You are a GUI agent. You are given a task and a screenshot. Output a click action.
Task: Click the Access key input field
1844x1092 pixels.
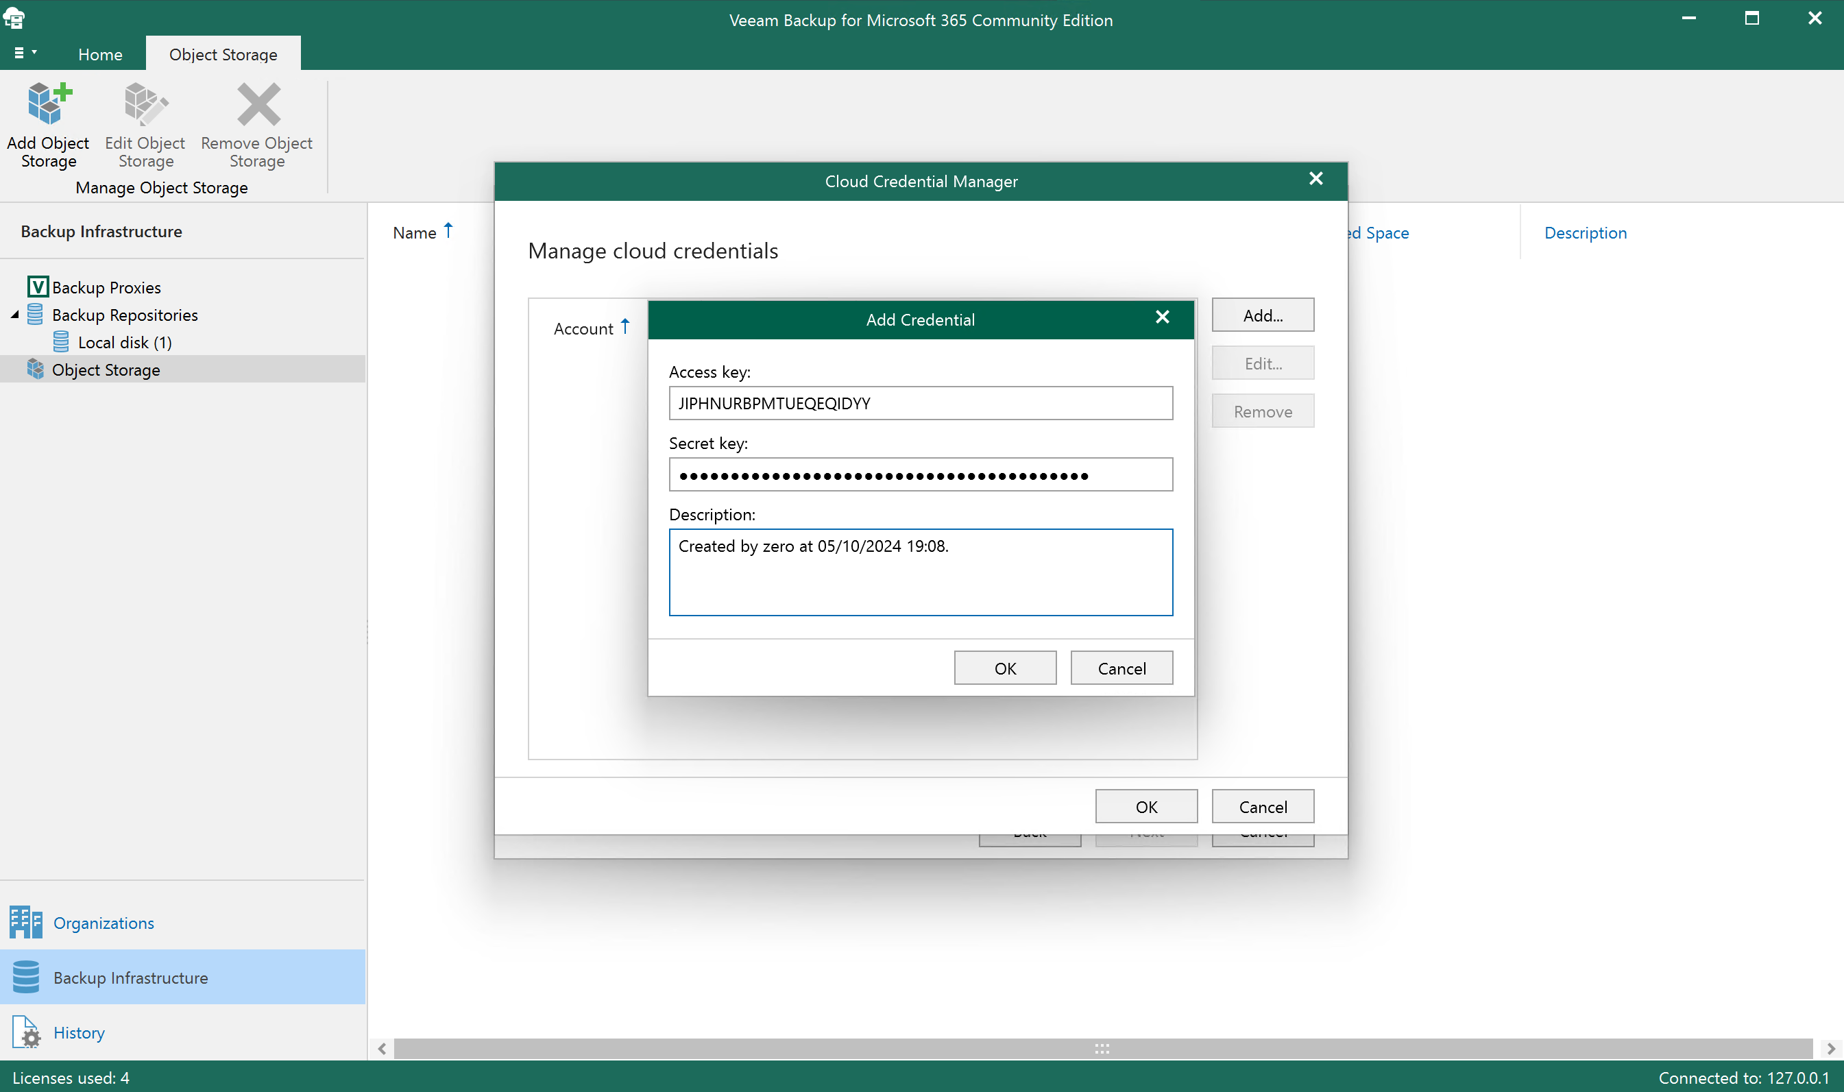point(921,402)
